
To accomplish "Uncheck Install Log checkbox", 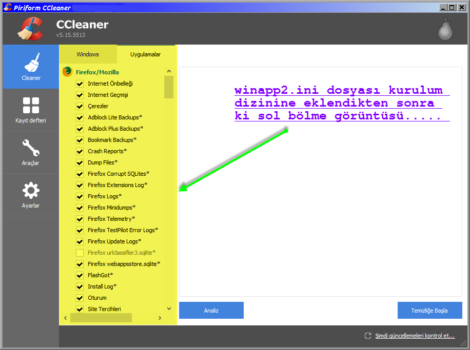I will 80,287.
